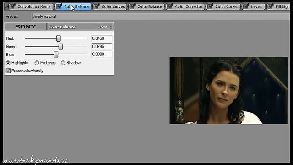
Task: Click the Blue slider handle
Action: pyautogui.click(x=56, y=54)
